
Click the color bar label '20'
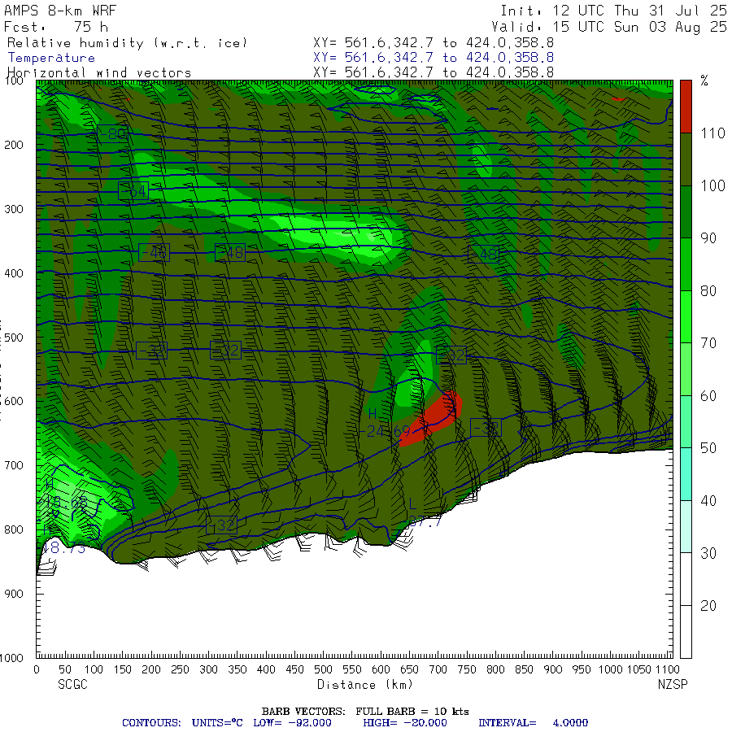(708, 606)
